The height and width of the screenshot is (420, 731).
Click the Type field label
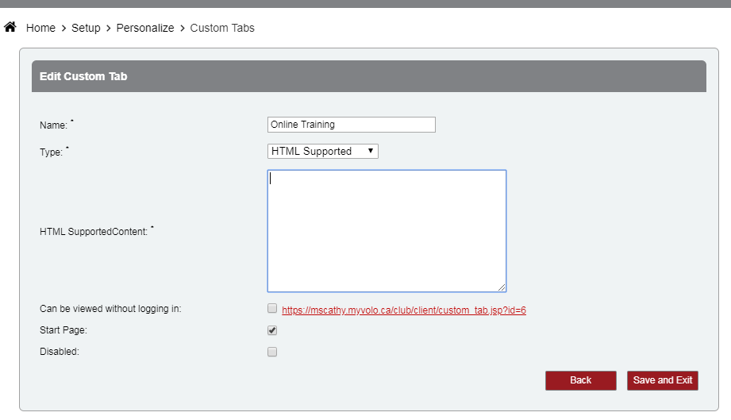pos(51,152)
